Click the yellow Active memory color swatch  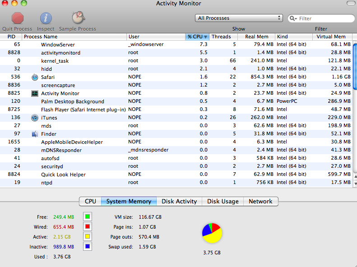click(88, 236)
